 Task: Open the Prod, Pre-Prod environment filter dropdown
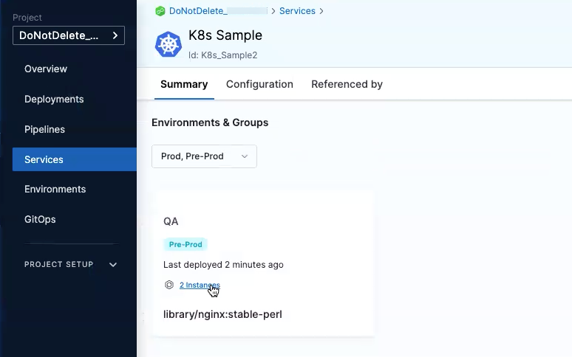[204, 156]
